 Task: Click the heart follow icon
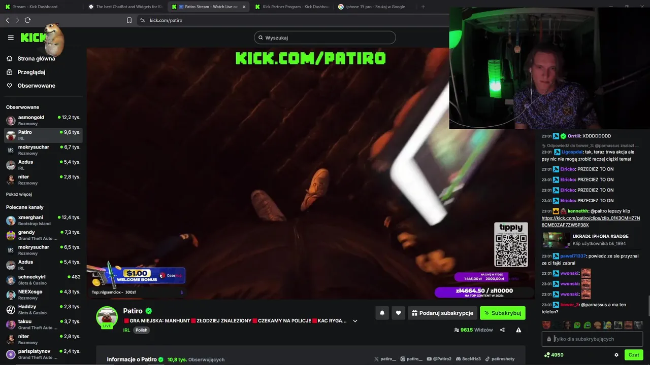click(x=399, y=313)
